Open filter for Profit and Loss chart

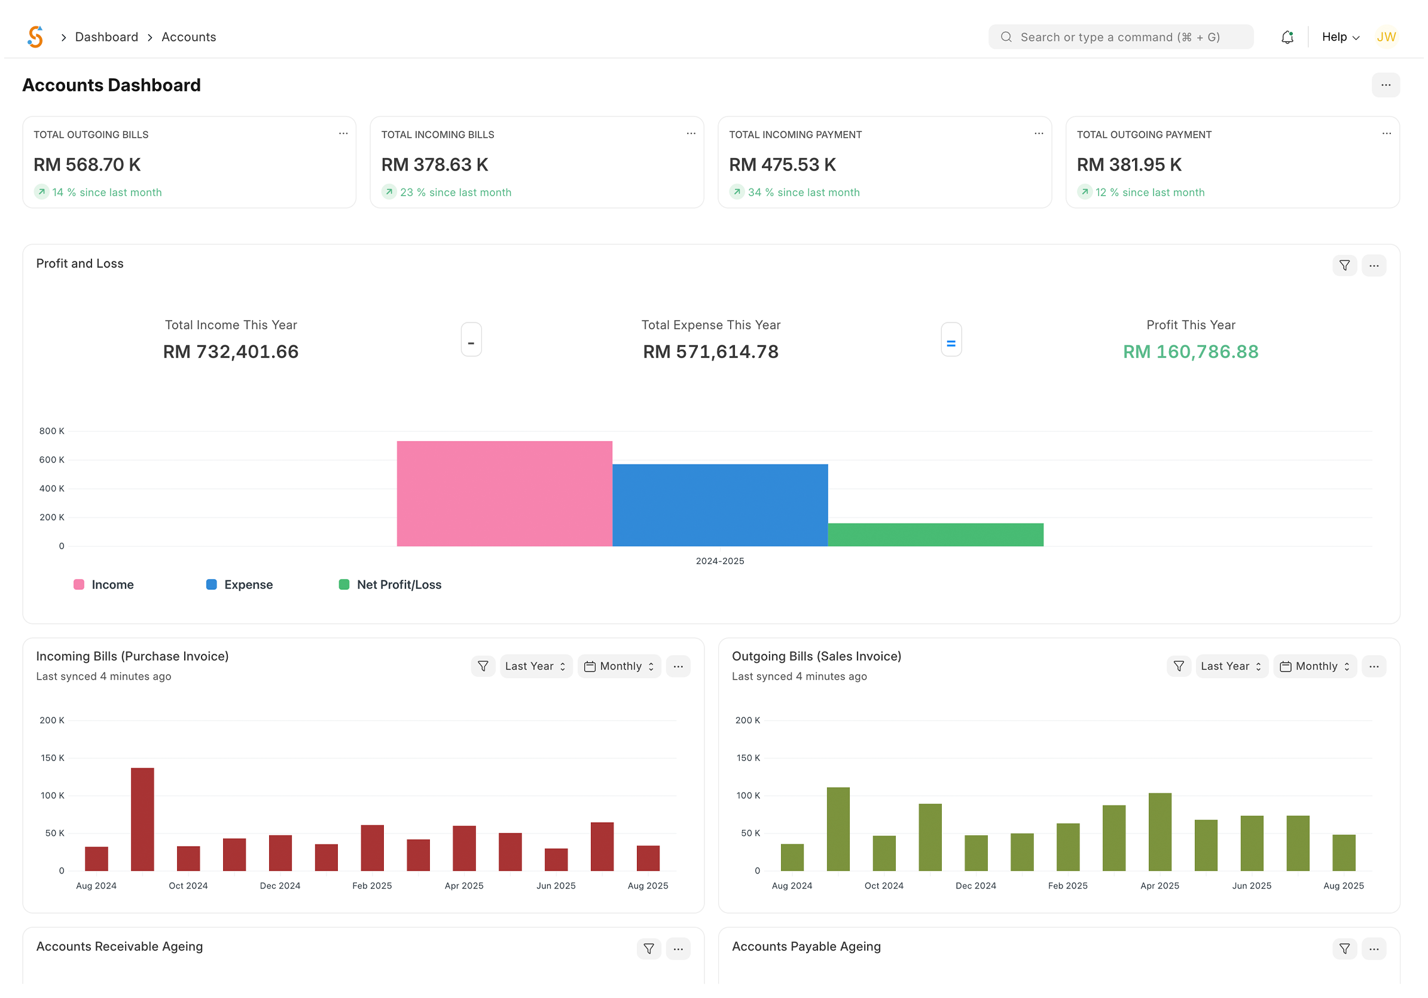[1344, 266]
